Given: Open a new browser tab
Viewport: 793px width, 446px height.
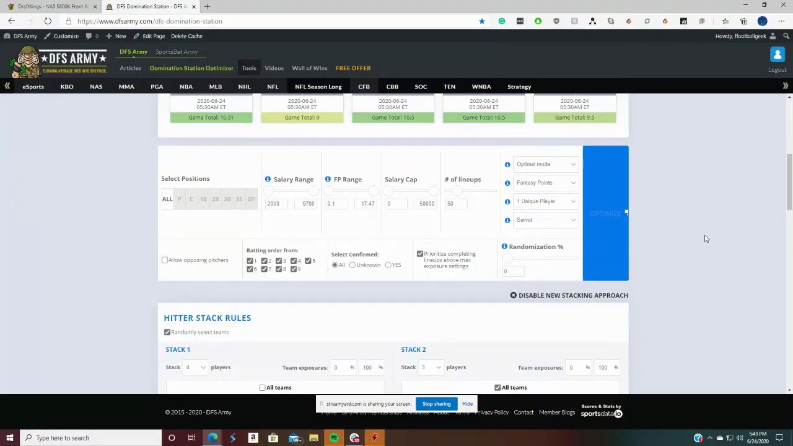Looking at the screenshot, I should (x=207, y=6).
